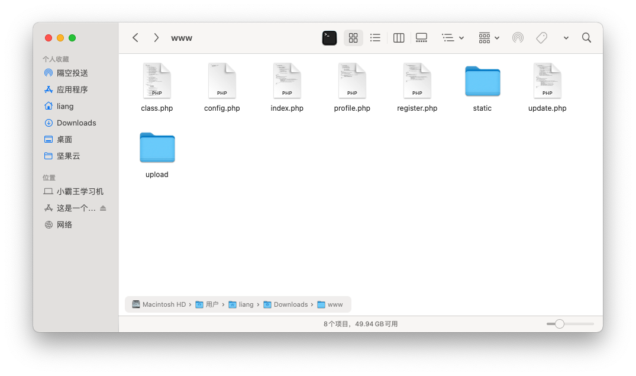Select the config.php file icon

tap(222, 81)
